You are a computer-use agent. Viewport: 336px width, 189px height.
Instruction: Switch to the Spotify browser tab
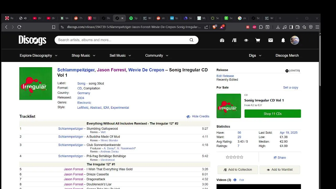(133, 18)
